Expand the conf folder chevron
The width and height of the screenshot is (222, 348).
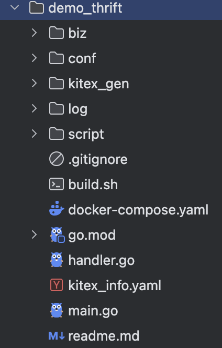point(34,58)
